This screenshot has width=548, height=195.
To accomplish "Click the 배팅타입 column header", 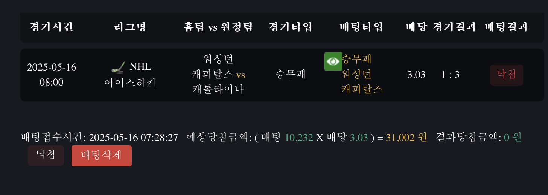I will (361, 27).
